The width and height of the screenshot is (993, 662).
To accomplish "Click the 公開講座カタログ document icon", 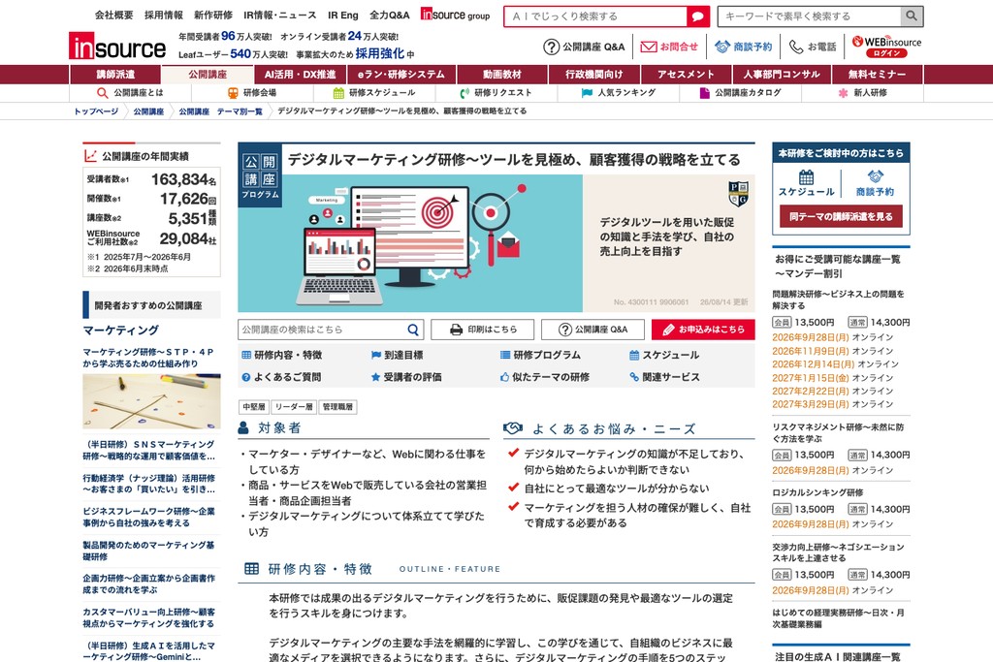I will coord(704,93).
